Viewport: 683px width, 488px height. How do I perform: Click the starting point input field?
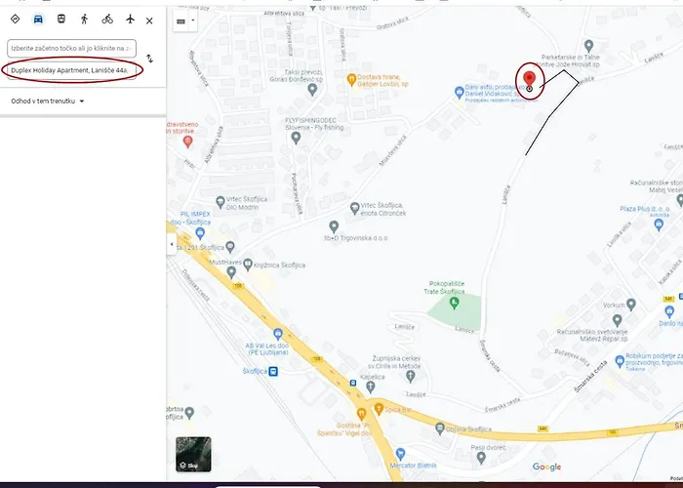[70, 48]
